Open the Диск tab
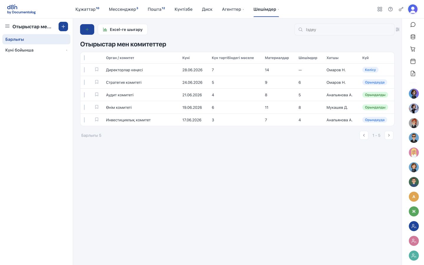424x265 pixels. click(207, 9)
